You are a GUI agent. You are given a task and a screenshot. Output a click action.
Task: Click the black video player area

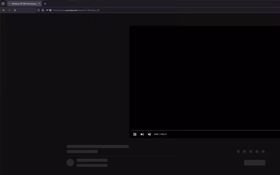205,77
